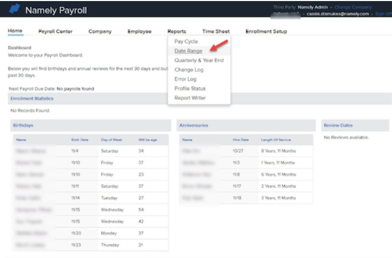Click the Enrollment Statistics section header
This screenshot has width=392, height=258.
click(32, 98)
